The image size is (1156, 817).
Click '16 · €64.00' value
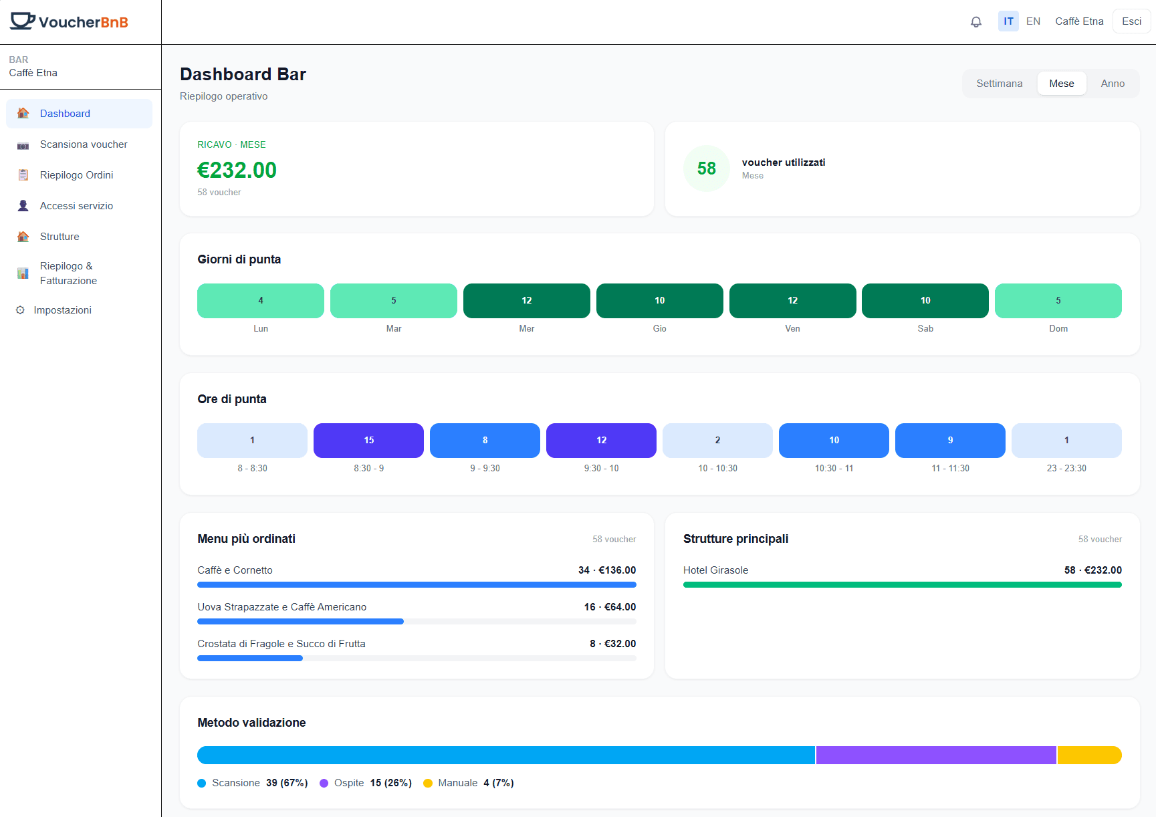[610, 607]
